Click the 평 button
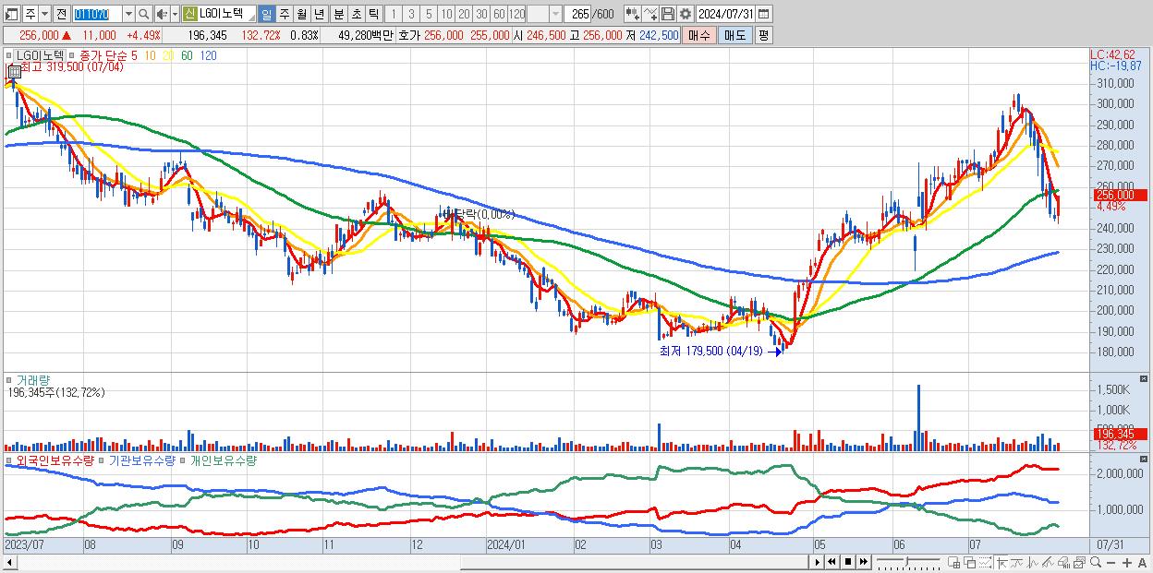 coord(763,35)
